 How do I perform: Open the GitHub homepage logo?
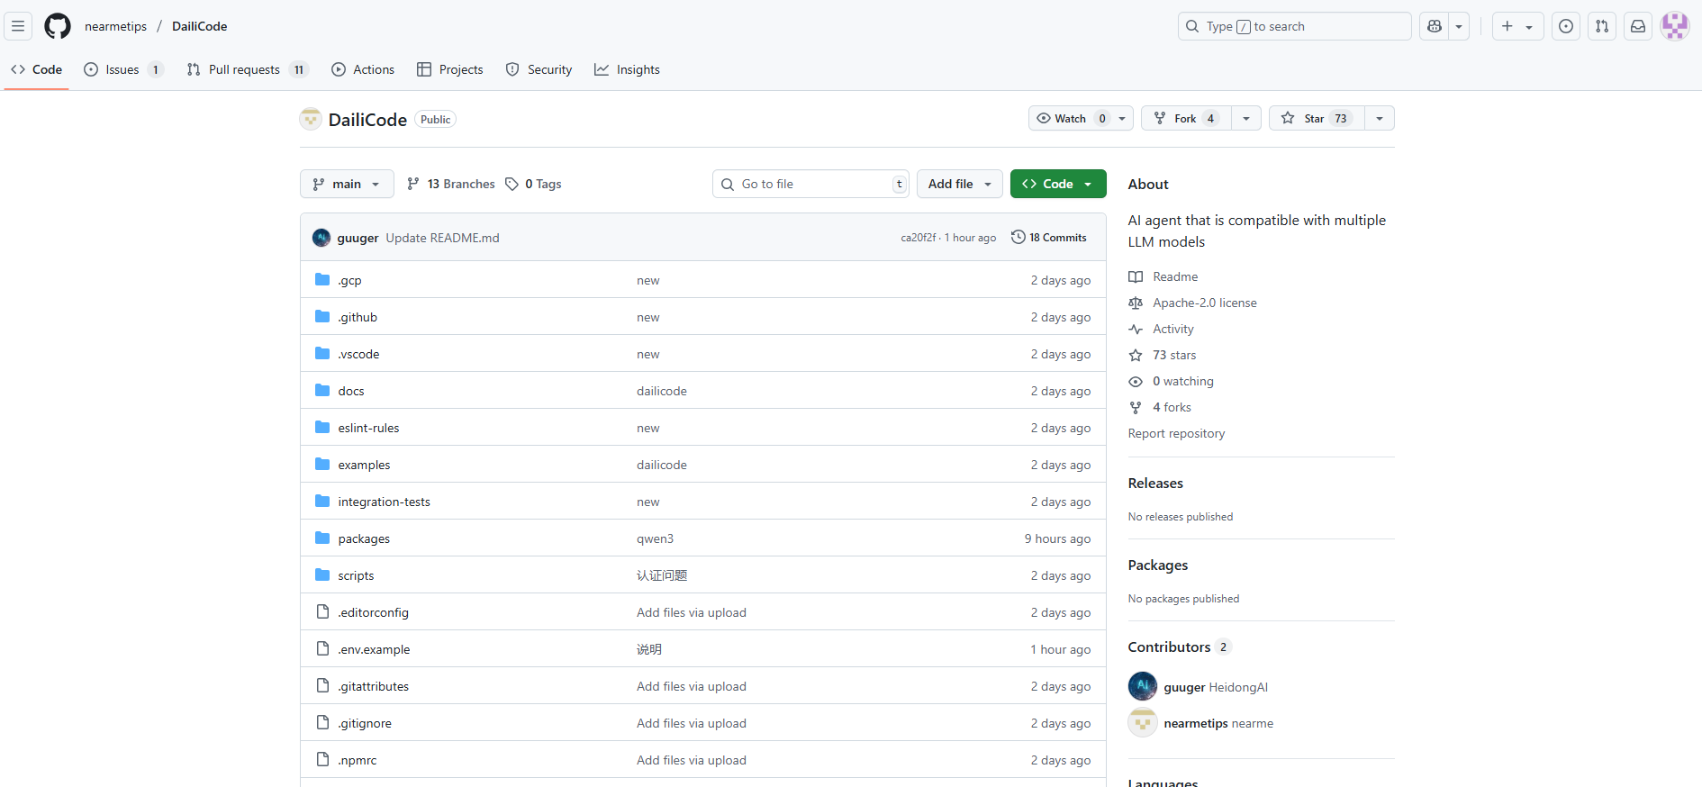tap(58, 26)
